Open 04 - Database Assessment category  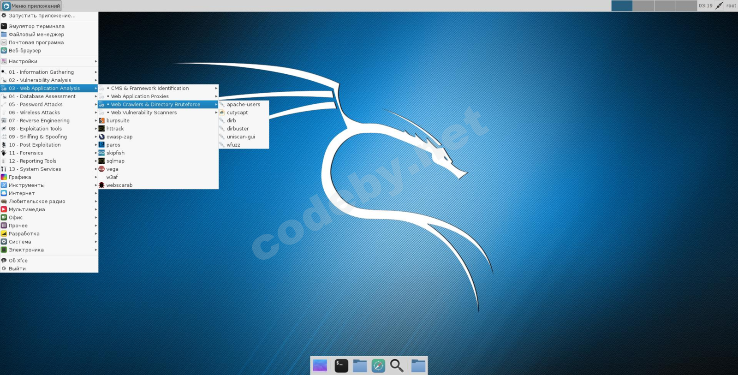pos(49,96)
